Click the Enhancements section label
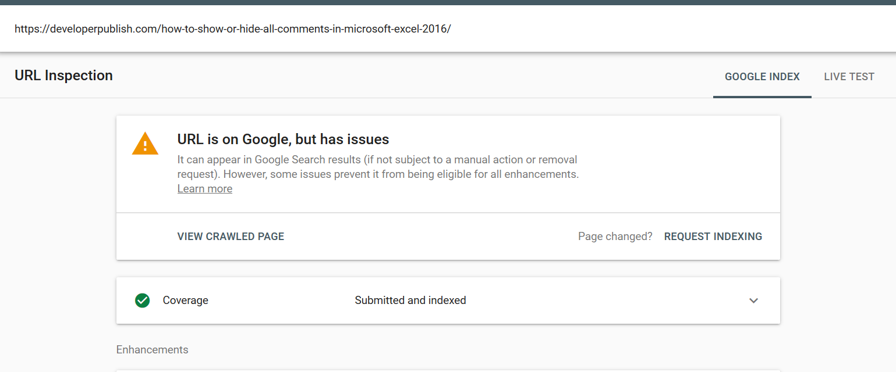The height and width of the screenshot is (372, 896). pos(152,349)
